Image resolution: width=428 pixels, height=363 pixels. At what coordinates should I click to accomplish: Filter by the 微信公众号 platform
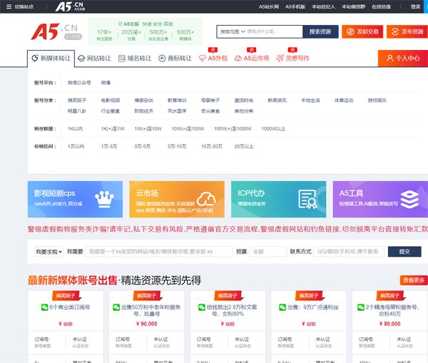coord(79,83)
